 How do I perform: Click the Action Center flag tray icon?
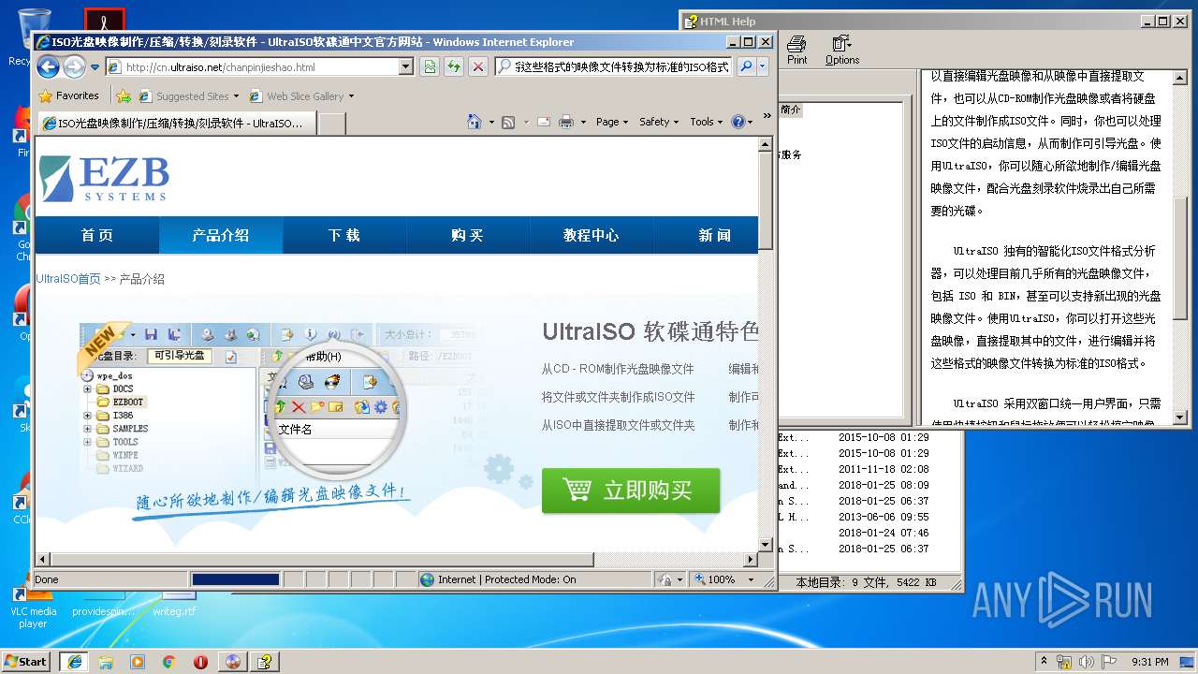point(1108,661)
